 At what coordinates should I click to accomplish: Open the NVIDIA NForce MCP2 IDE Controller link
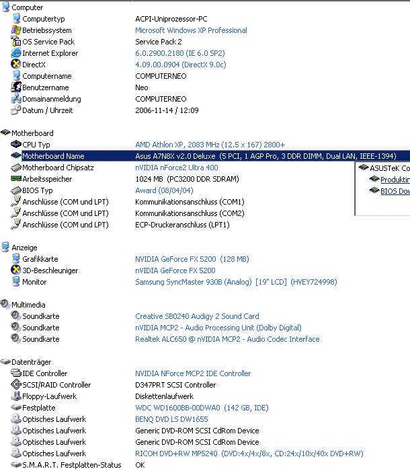coord(193,373)
